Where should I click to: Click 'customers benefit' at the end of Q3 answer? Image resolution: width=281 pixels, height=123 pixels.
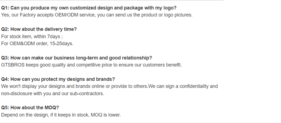pos(162,65)
